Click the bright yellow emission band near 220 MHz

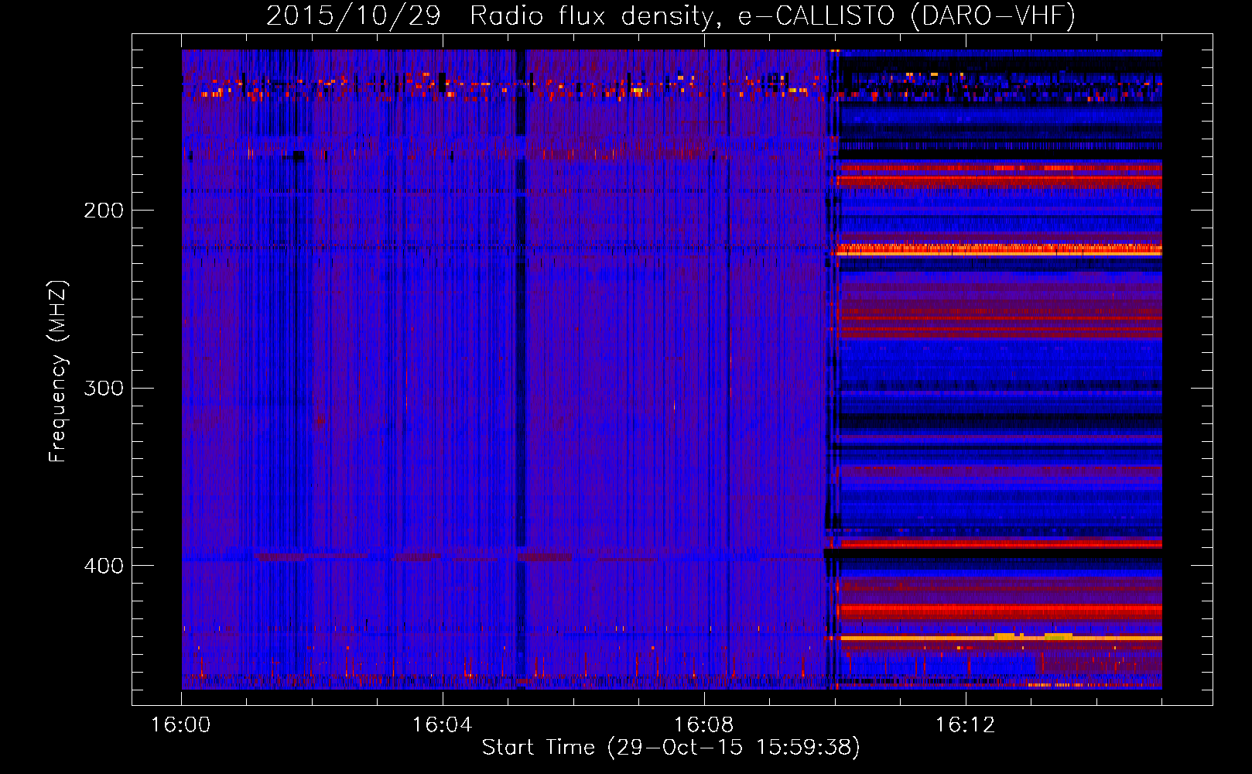[x=999, y=249]
